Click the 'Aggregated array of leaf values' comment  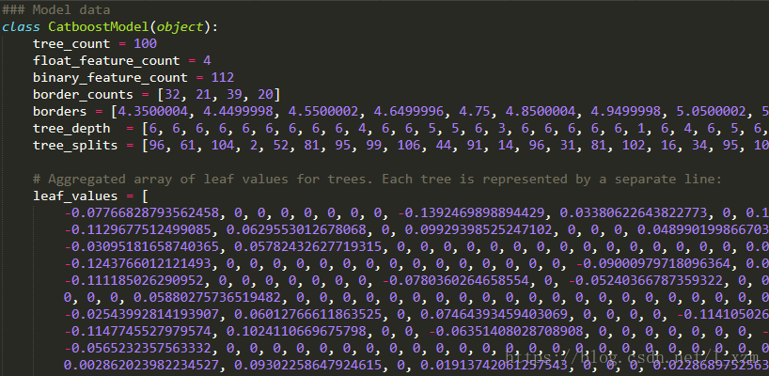pos(377,179)
